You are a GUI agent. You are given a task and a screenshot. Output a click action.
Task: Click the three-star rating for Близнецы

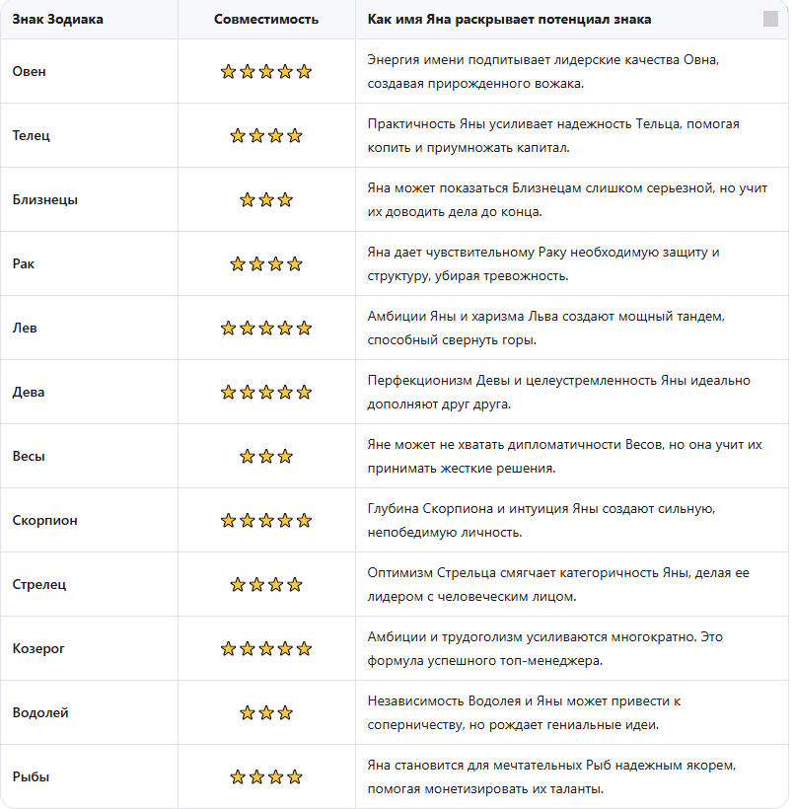(266, 199)
